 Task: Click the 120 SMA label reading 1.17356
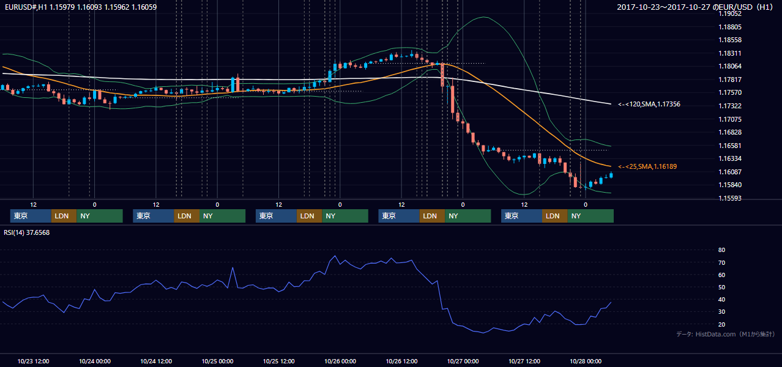[649, 105]
